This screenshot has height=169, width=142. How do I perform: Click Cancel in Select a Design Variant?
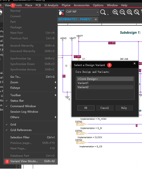pyautogui.click(x=105, y=108)
